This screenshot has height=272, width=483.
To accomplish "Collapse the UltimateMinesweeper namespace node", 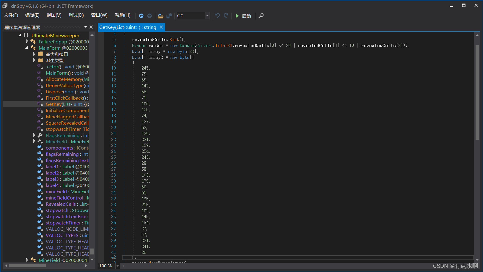I will click(x=20, y=35).
